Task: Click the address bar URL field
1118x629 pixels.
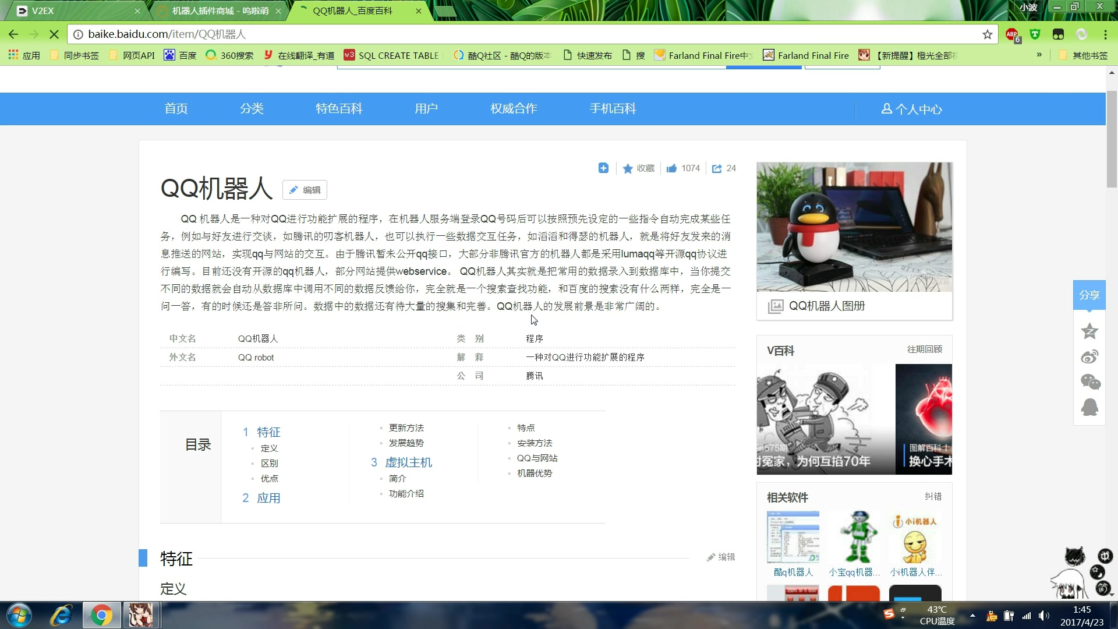Action: [524, 34]
